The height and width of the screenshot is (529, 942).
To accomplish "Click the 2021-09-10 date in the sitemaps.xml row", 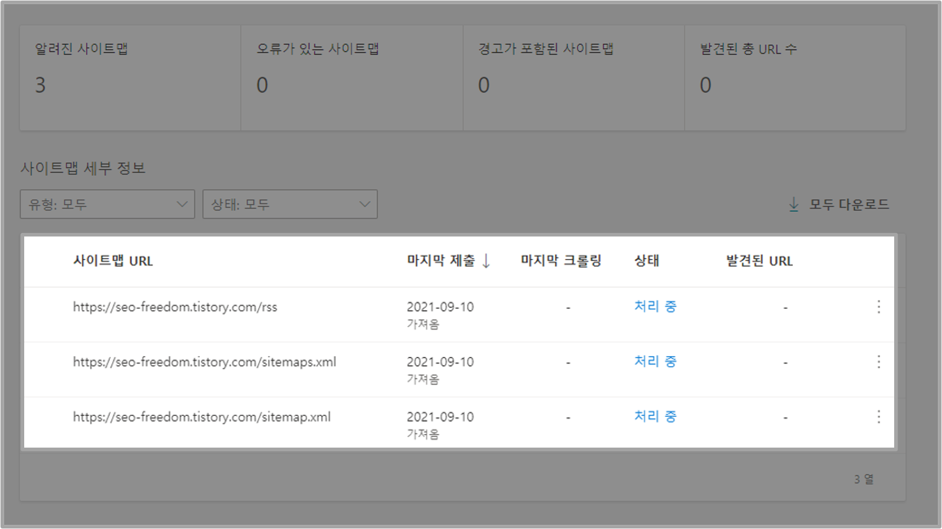I will [440, 362].
